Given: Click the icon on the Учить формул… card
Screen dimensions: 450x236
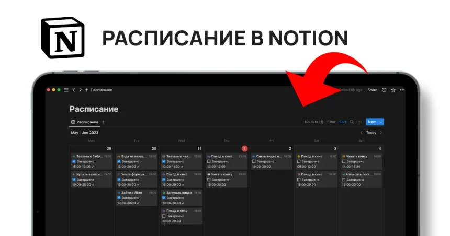Looking at the screenshot, I should point(119,174).
